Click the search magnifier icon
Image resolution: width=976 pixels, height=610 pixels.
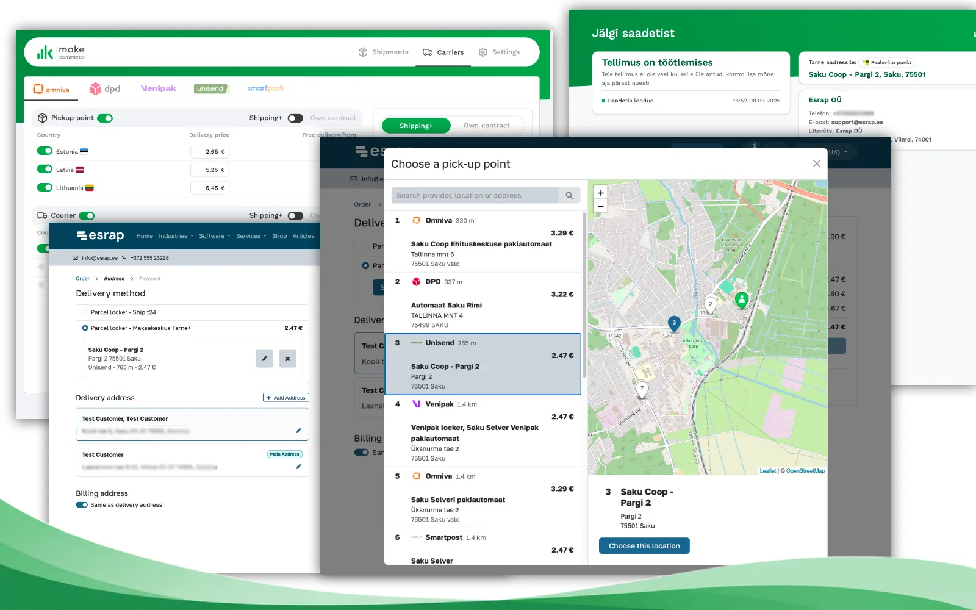pyautogui.click(x=569, y=196)
